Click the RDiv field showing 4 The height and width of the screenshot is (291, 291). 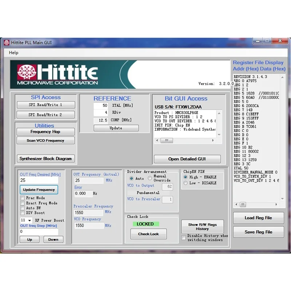tap(101, 112)
